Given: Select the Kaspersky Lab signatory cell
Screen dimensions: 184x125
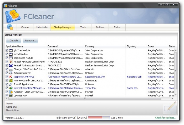Looking at the screenshot, I should (134, 77).
